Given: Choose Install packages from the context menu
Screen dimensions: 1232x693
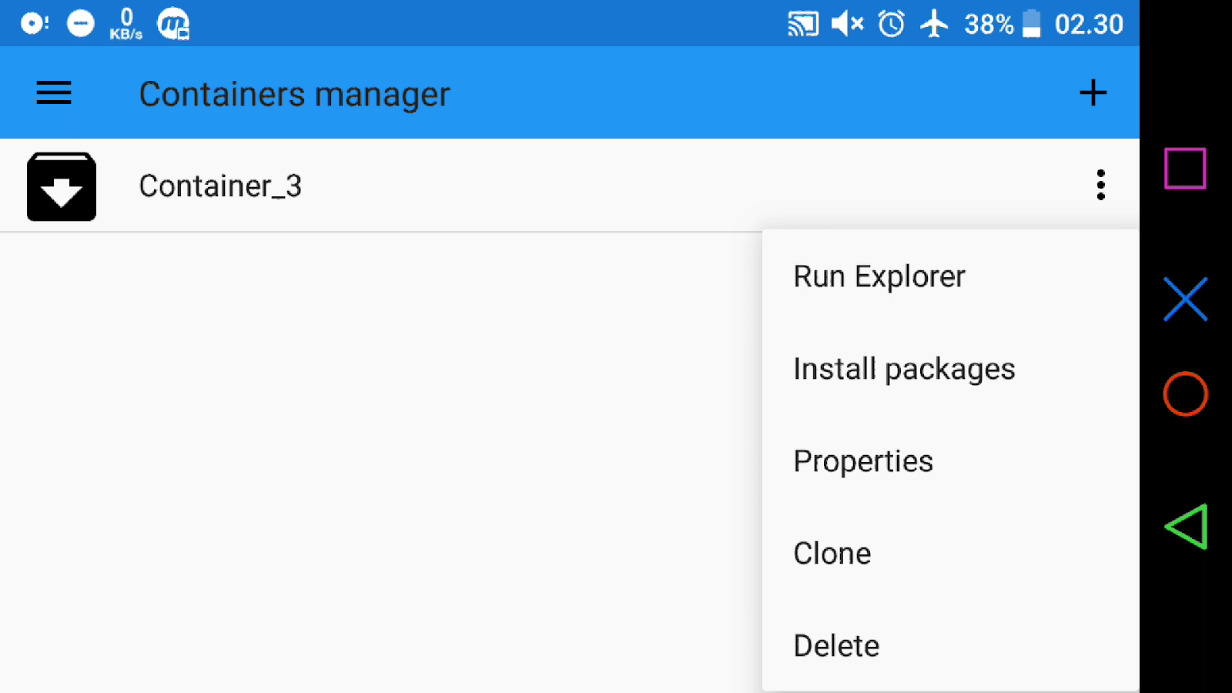Looking at the screenshot, I should click(x=905, y=368).
